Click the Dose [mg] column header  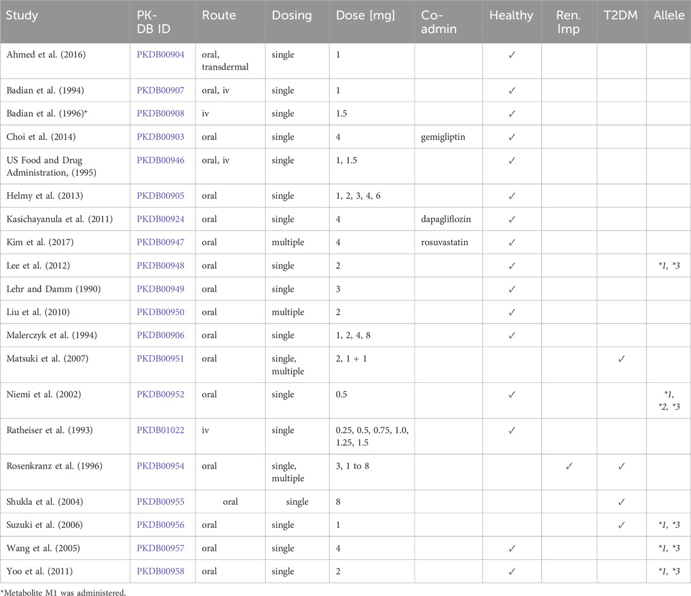(x=365, y=14)
